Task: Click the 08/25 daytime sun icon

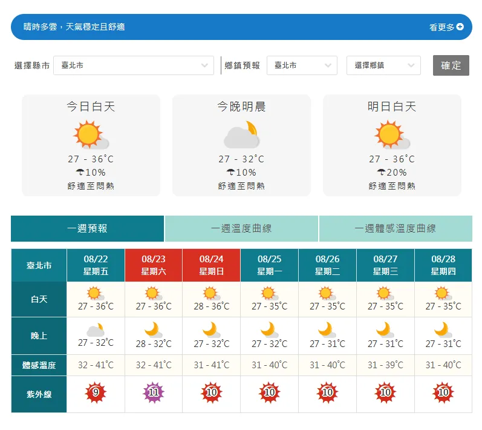Action: coord(269,293)
